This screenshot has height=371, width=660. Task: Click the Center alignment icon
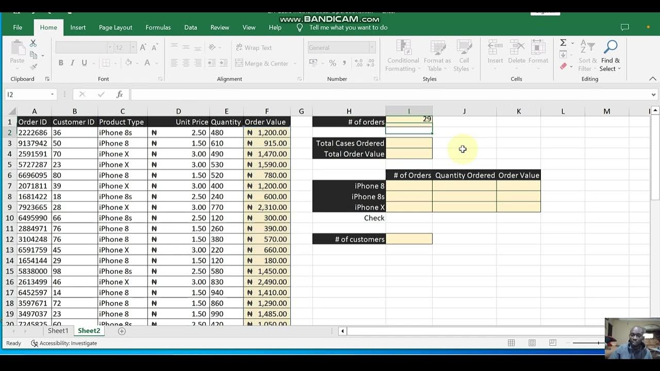[x=186, y=63]
